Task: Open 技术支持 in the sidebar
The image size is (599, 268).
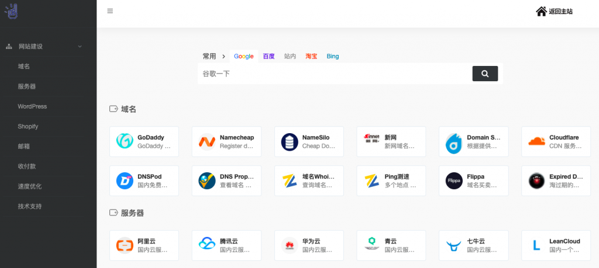Action: click(x=30, y=207)
